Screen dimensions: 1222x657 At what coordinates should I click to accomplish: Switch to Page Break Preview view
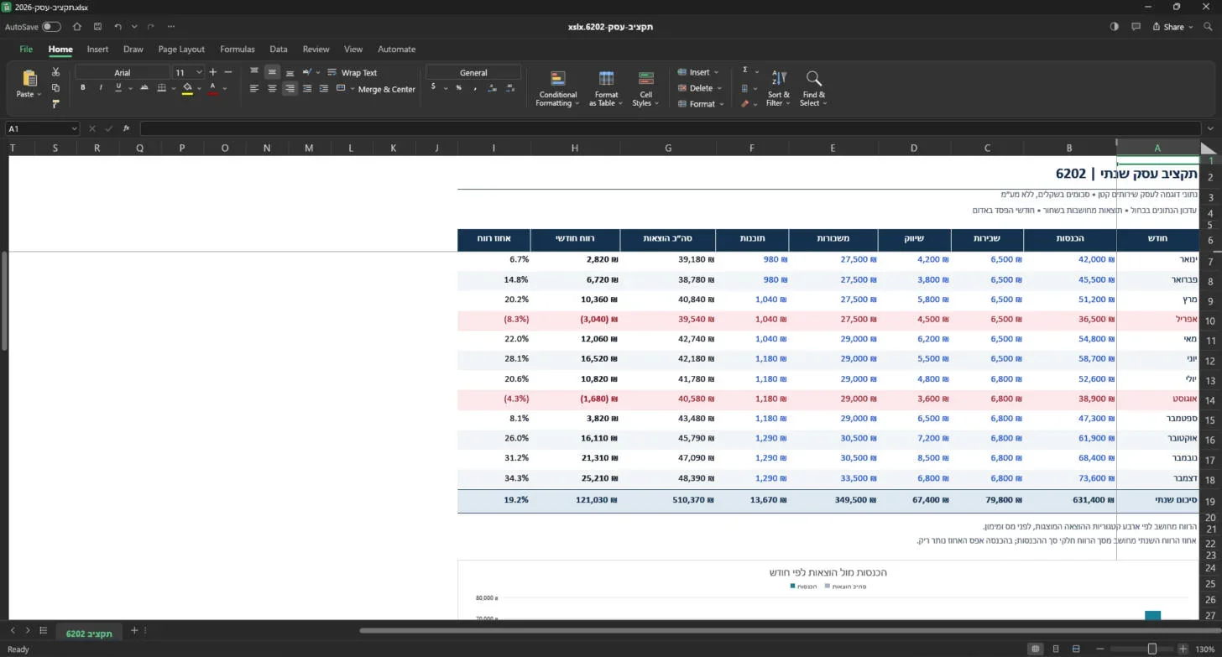tap(1076, 649)
